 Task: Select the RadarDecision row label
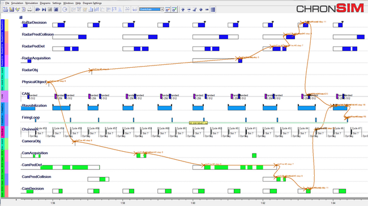click(x=35, y=23)
